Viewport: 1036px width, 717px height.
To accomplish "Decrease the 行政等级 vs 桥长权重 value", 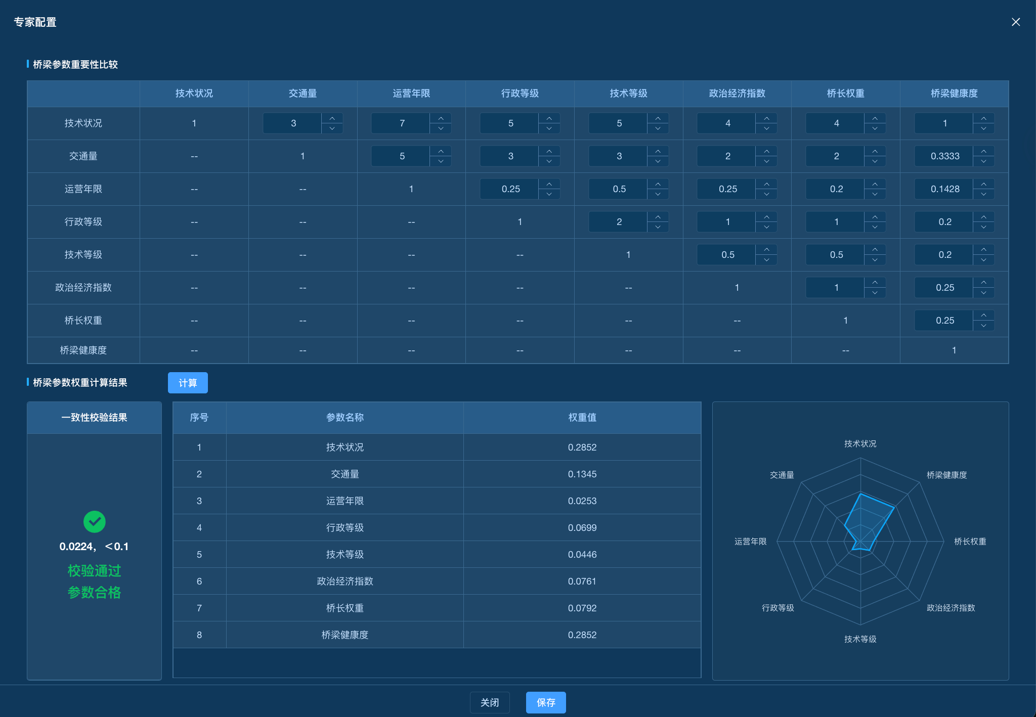I will pyautogui.click(x=875, y=227).
